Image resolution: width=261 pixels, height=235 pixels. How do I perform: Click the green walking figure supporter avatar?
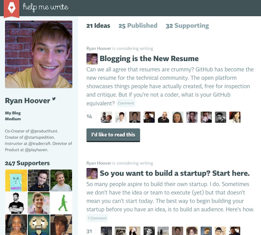coord(61,203)
